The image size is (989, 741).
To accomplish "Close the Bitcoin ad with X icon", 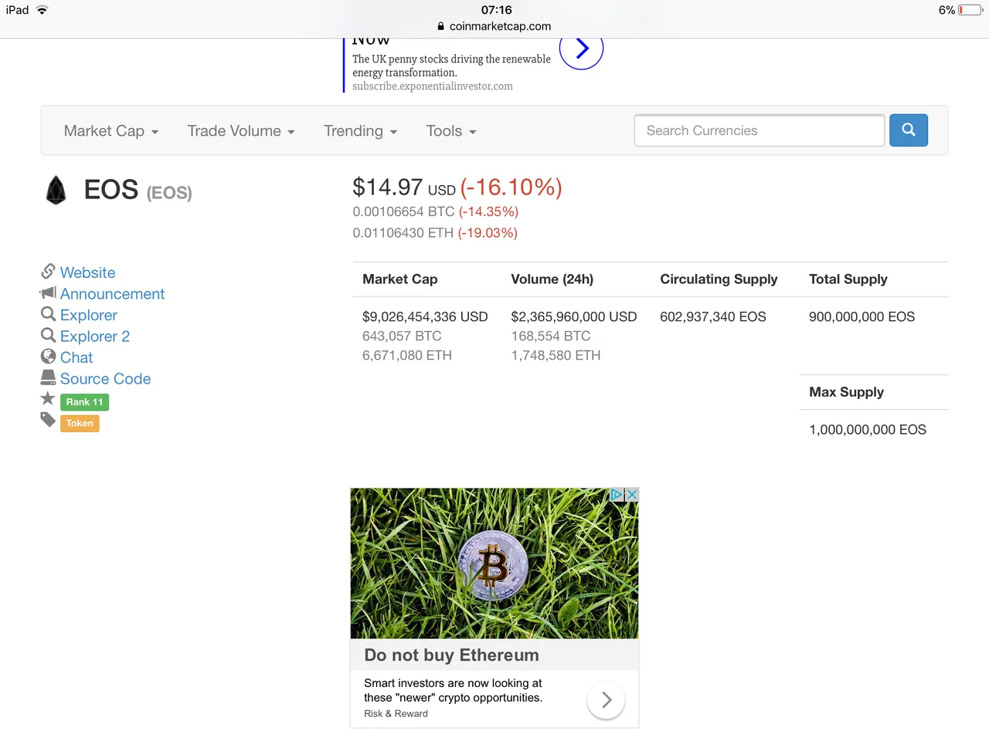I will pyautogui.click(x=632, y=495).
